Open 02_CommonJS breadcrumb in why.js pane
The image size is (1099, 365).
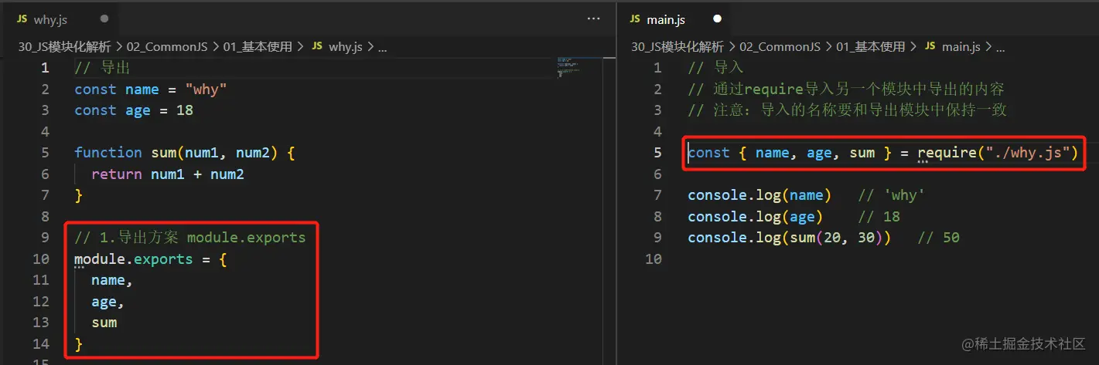(167, 46)
